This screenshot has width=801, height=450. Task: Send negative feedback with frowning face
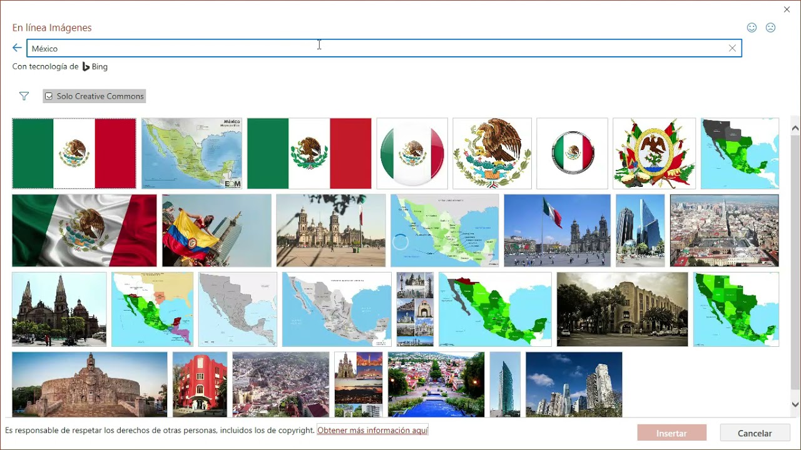[771, 27]
